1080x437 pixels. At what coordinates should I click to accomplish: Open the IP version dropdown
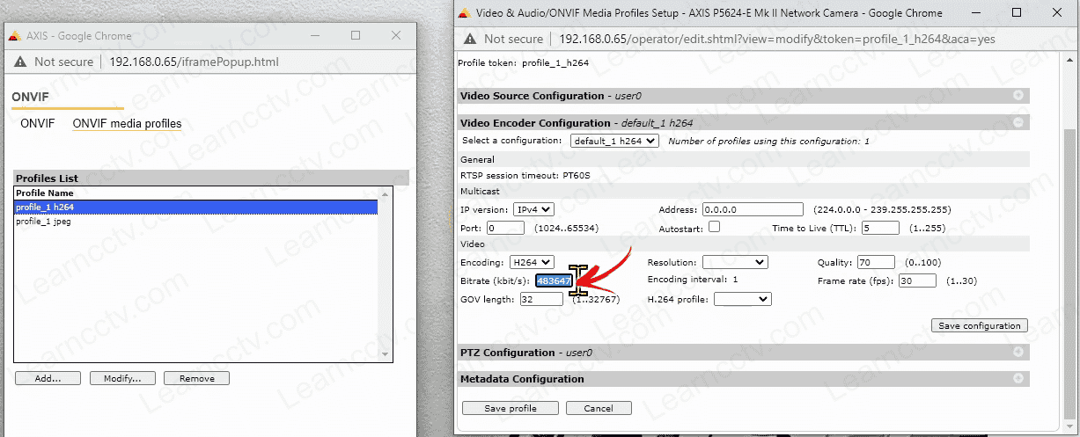pos(533,209)
